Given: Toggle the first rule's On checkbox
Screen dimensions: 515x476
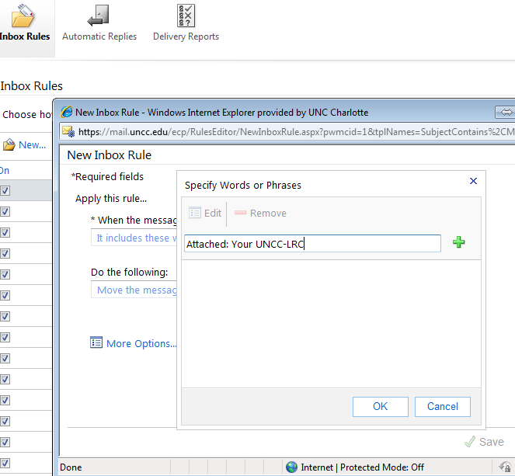Looking at the screenshot, I should point(5,190).
